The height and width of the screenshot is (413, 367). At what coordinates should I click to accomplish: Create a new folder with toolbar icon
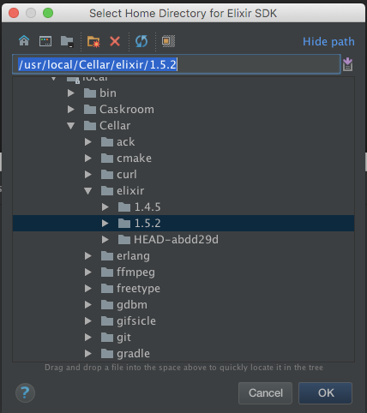click(93, 42)
